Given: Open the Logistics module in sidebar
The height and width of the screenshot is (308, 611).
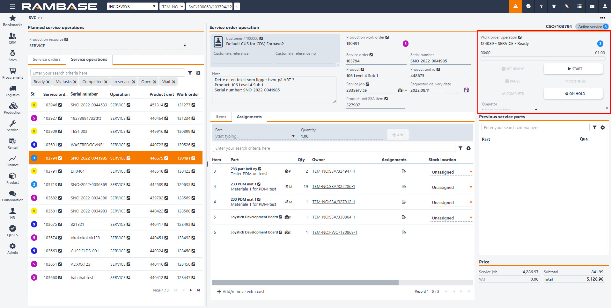Looking at the screenshot, I should (12, 91).
